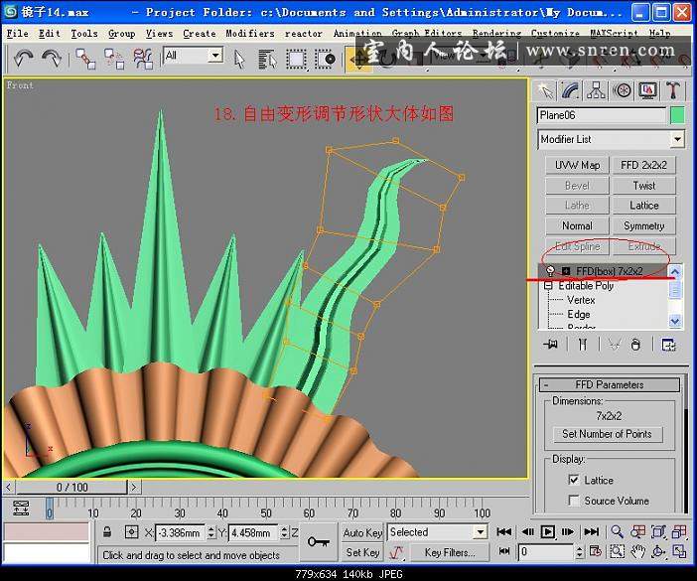Click the Set Keys key icon
The height and width of the screenshot is (581, 697).
[319, 540]
